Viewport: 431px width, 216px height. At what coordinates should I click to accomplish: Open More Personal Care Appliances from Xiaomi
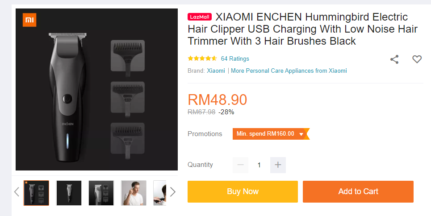click(289, 71)
